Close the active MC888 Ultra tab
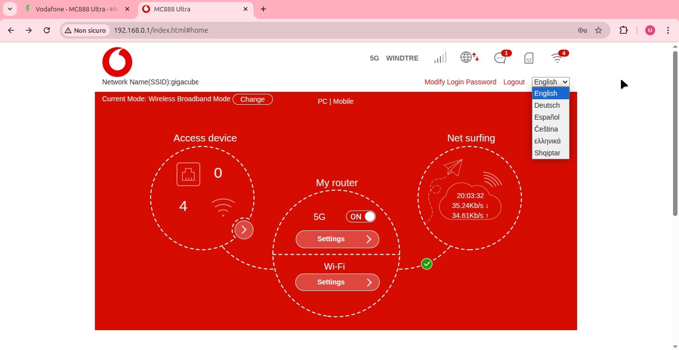Image resolution: width=679 pixels, height=350 pixels. [246, 9]
